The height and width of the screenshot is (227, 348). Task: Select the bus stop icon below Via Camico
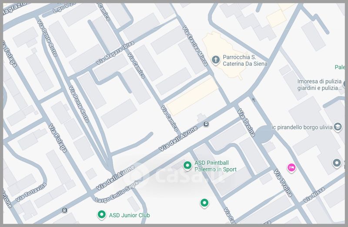coord(206,124)
